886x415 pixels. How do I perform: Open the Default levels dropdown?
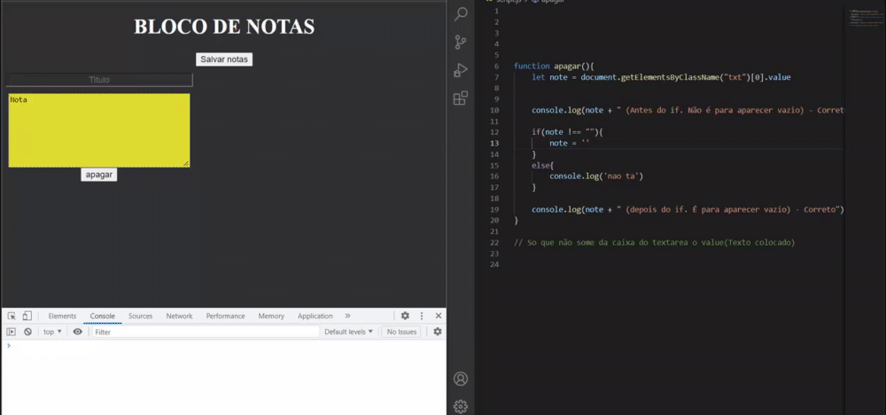tap(348, 332)
